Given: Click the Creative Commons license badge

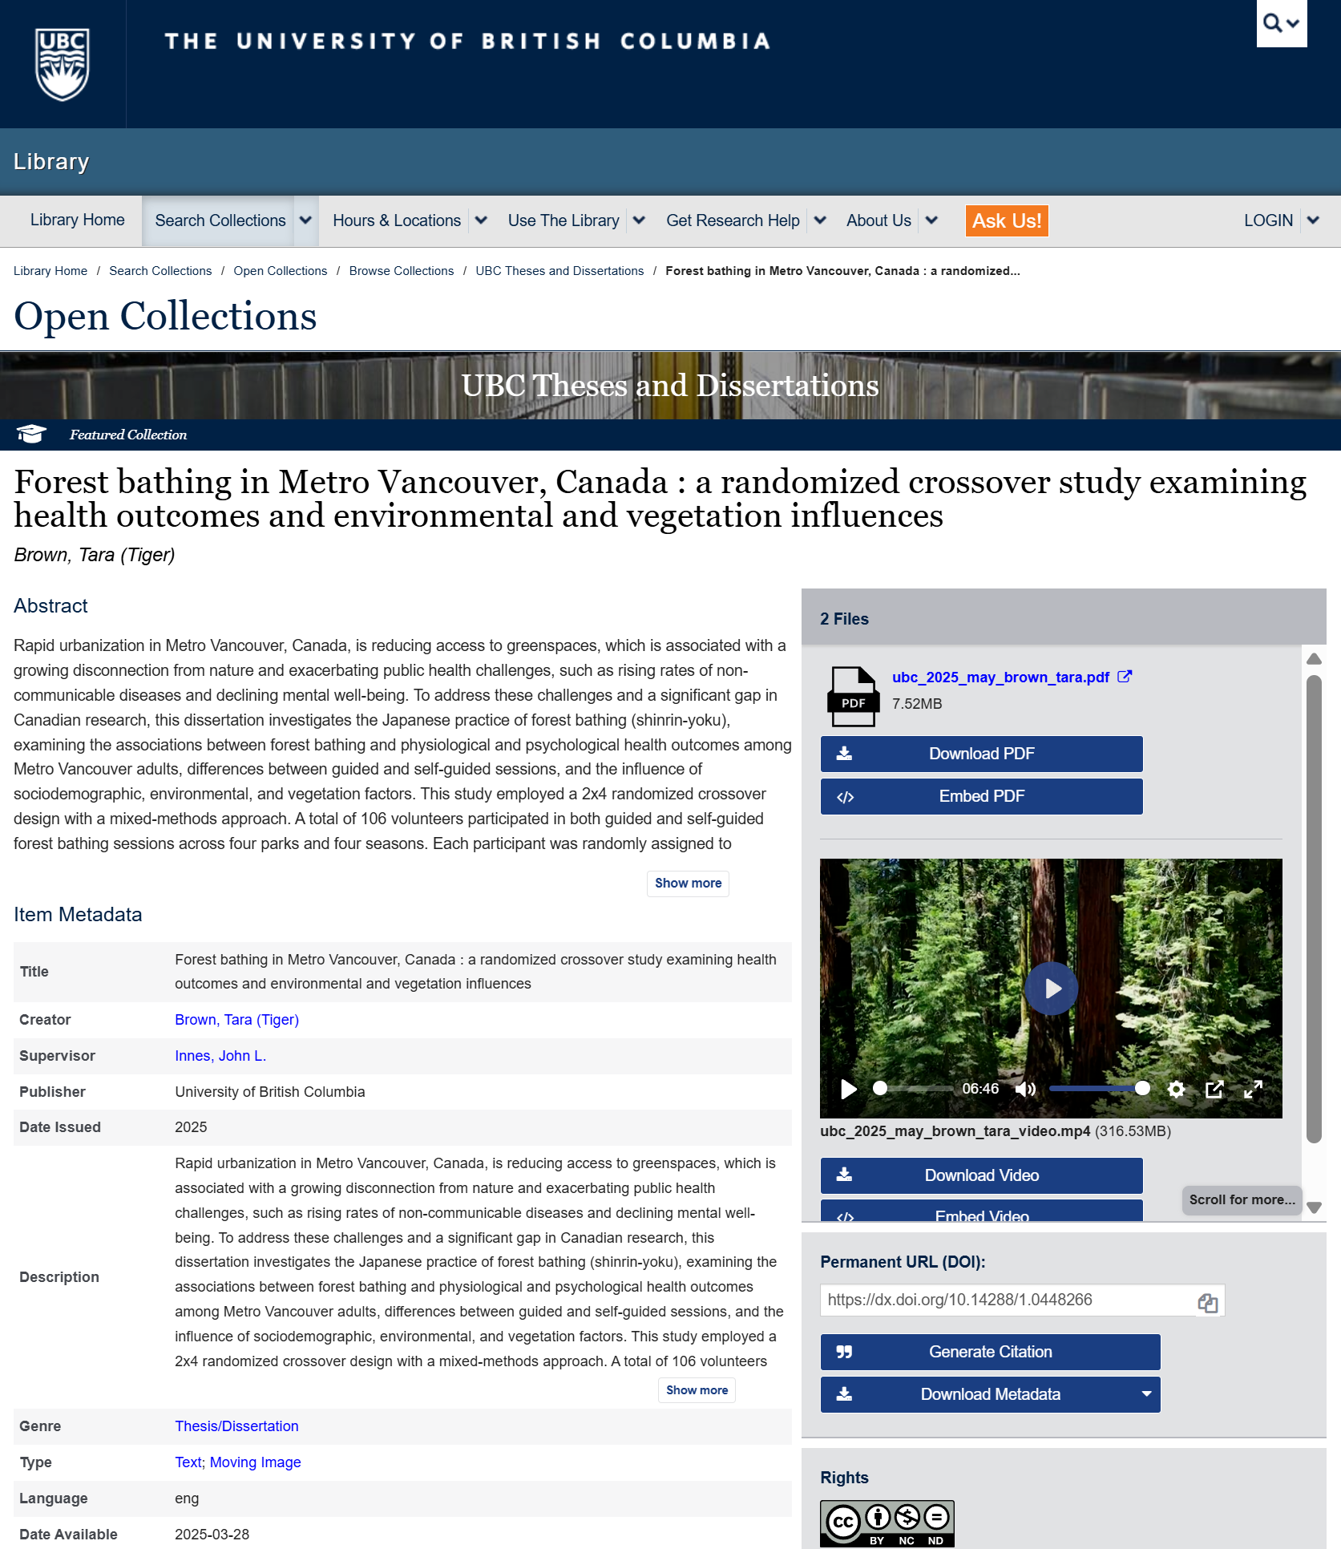Looking at the screenshot, I should 887,1523.
